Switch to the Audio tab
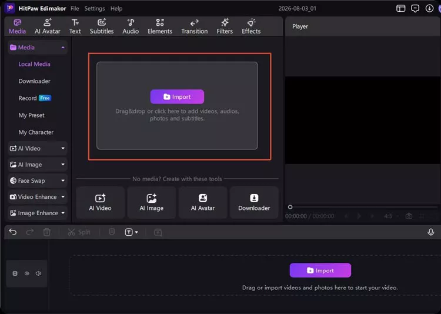The height and width of the screenshot is (314, 441). pyautogui.click(x=131, y=26)
